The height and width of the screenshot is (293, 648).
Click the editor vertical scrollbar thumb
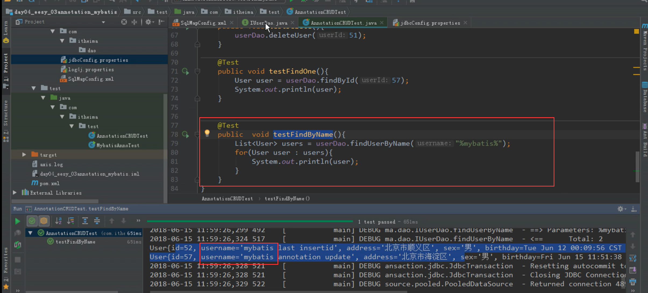point(637,167)
